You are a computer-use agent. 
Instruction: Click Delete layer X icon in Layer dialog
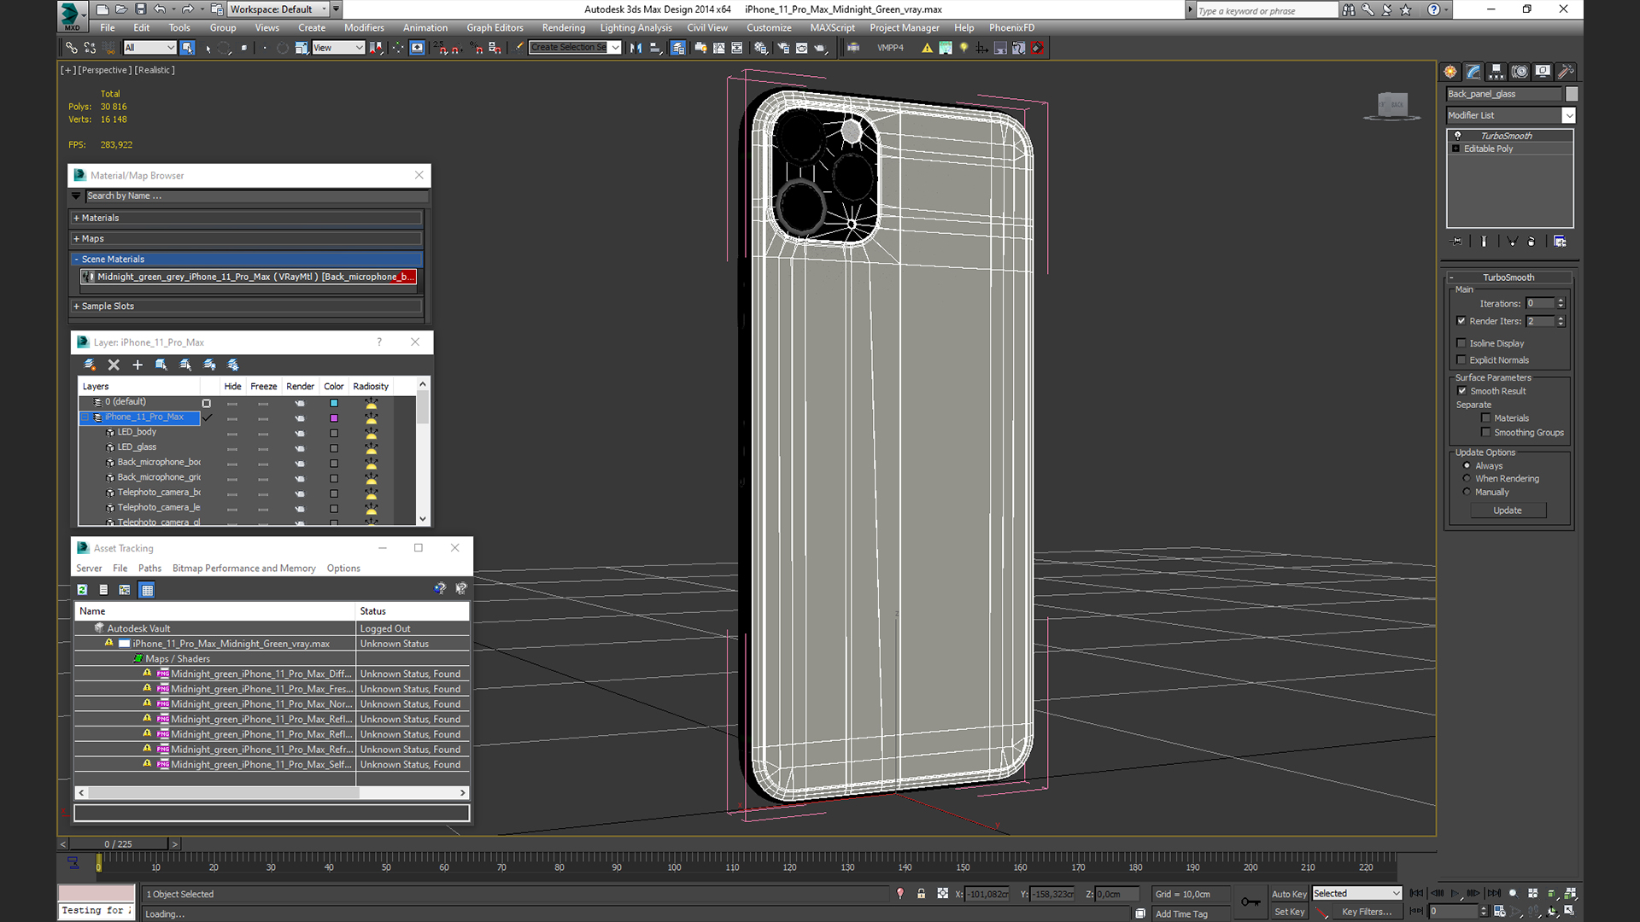click(x=114, y=365)
